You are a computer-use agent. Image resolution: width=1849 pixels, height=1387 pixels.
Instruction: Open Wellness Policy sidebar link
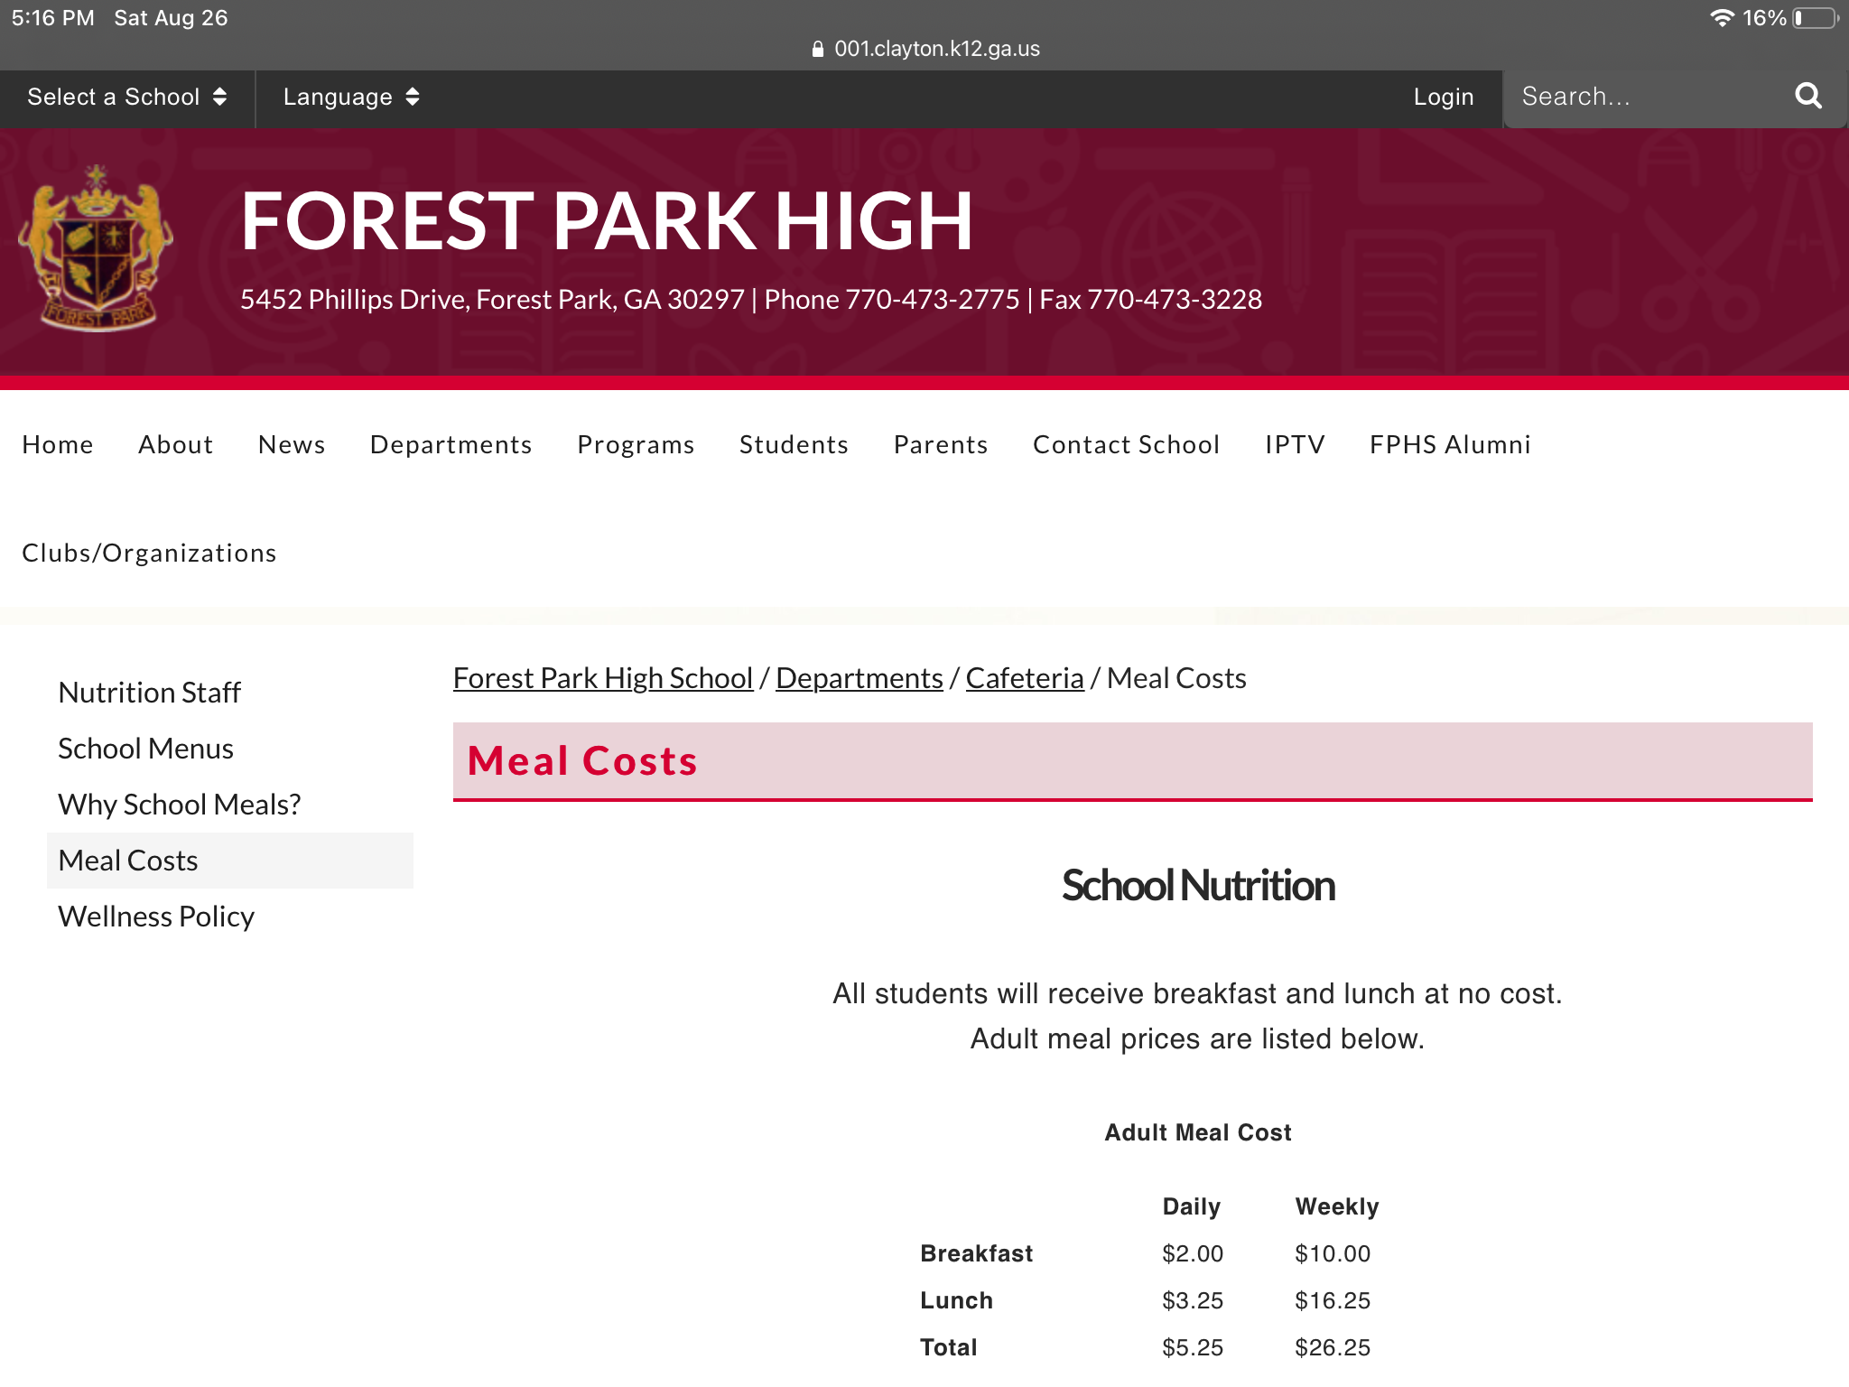coord(156,917)
